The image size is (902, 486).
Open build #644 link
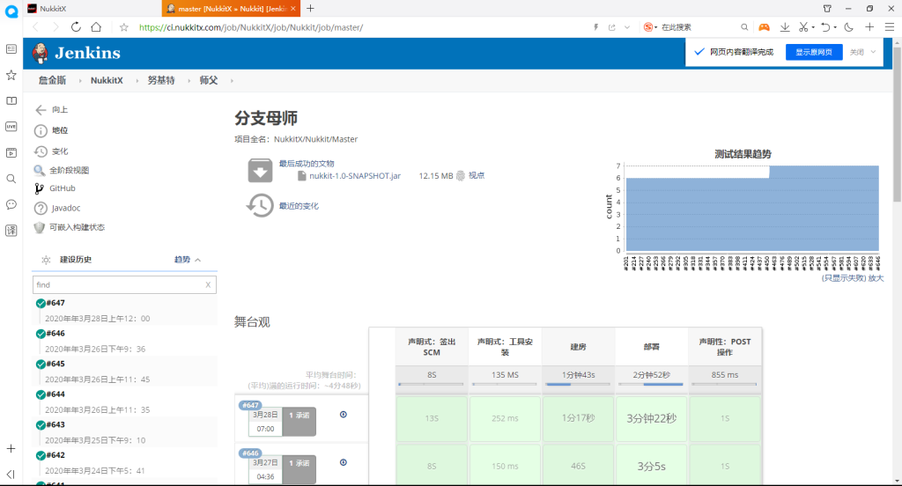pyautogui.click(x=55, y=394)
